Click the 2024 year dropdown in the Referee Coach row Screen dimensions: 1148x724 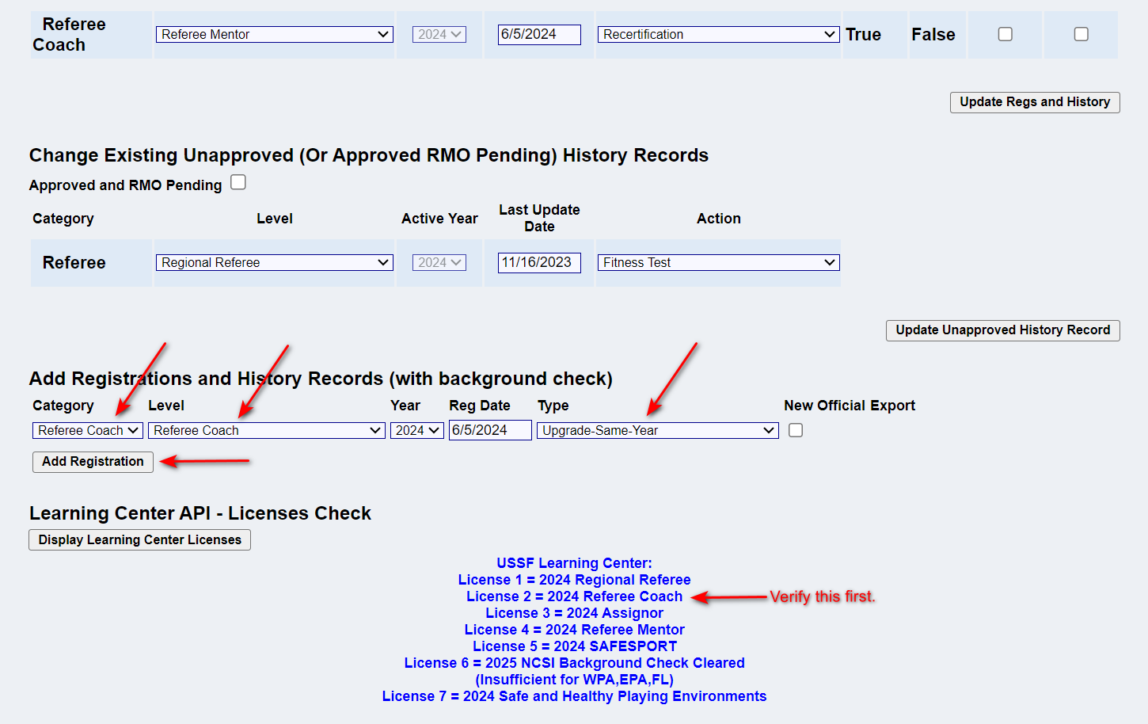[439, 34]
